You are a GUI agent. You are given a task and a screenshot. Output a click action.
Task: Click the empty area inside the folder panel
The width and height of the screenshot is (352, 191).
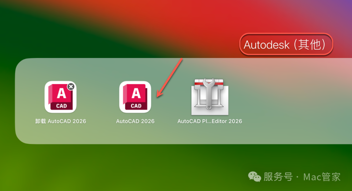pyautogui.click(x=292, y=101)
